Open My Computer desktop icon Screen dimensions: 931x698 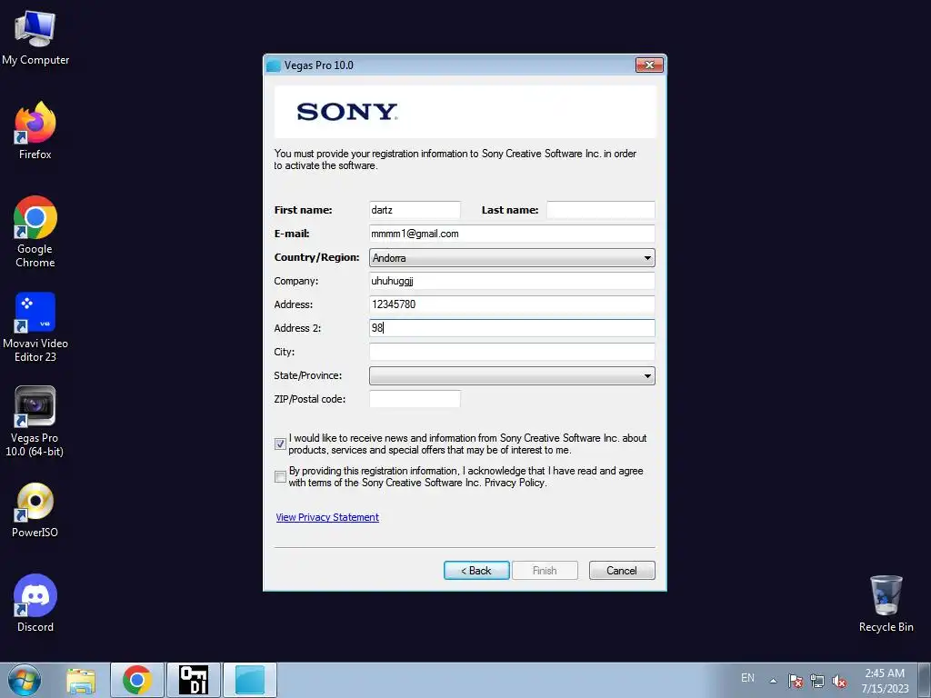[35, 38]
